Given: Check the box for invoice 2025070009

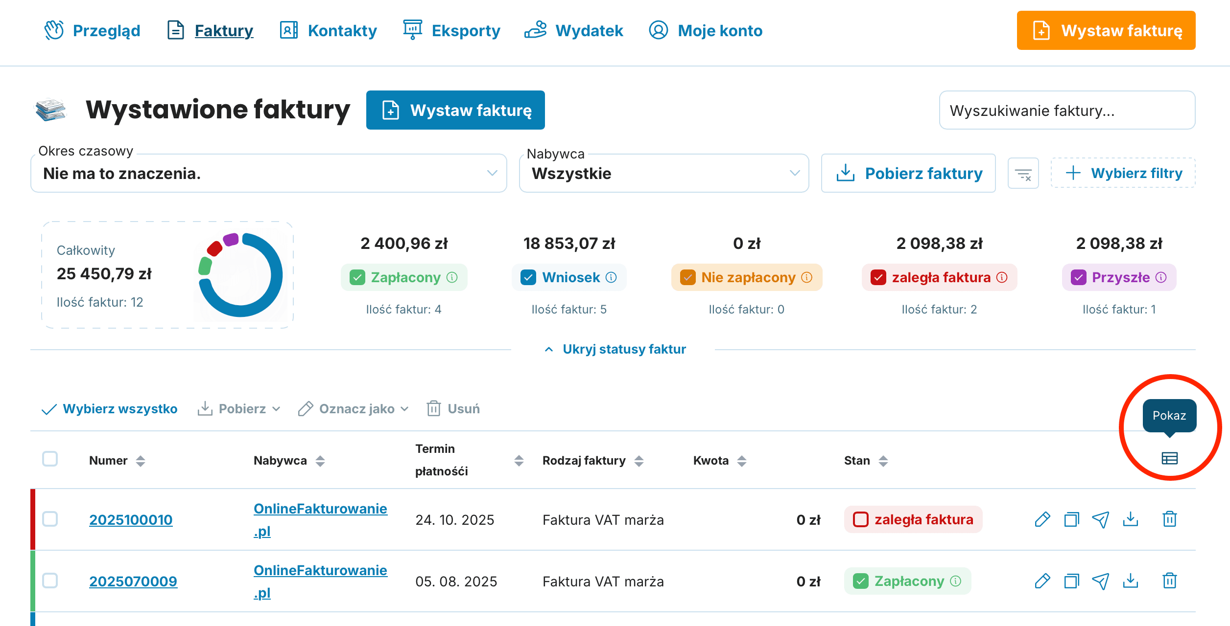Looking at the screenshot, I should coord(50,581).
